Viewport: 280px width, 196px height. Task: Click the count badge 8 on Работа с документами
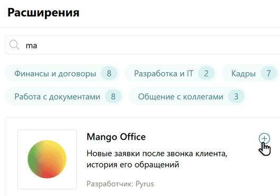click(113, 96)
